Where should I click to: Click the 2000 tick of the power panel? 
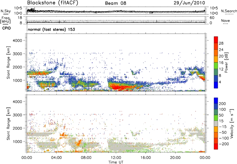17,67
